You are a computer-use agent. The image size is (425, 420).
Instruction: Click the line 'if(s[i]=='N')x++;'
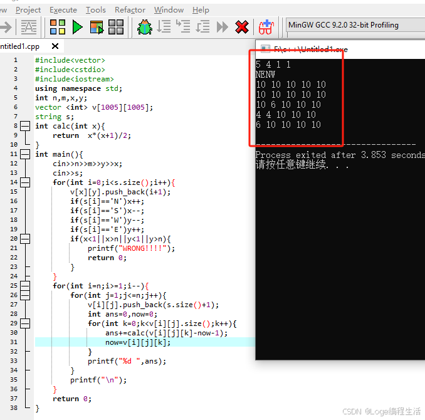click(107, 201)
